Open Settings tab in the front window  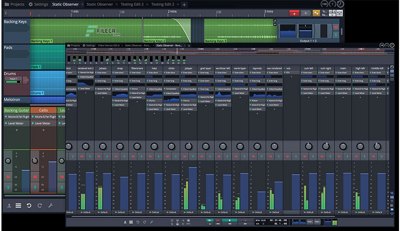89,45
